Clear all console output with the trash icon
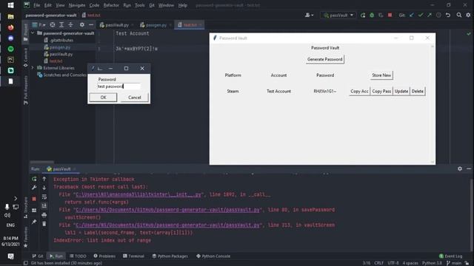 [x=44, y=224]
